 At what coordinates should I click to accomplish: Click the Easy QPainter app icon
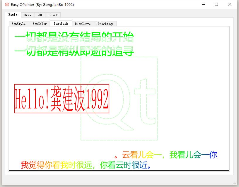click(x=7, y=5)
